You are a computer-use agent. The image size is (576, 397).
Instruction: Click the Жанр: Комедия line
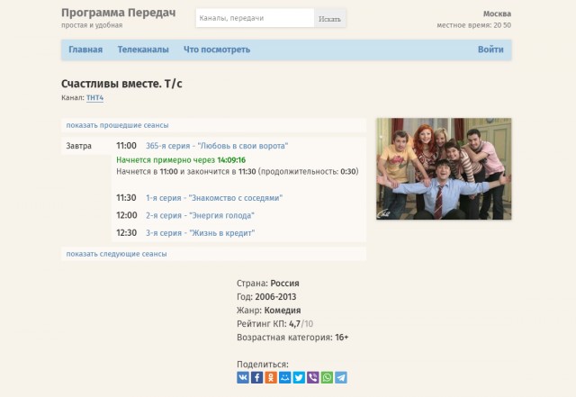point(268,311)
